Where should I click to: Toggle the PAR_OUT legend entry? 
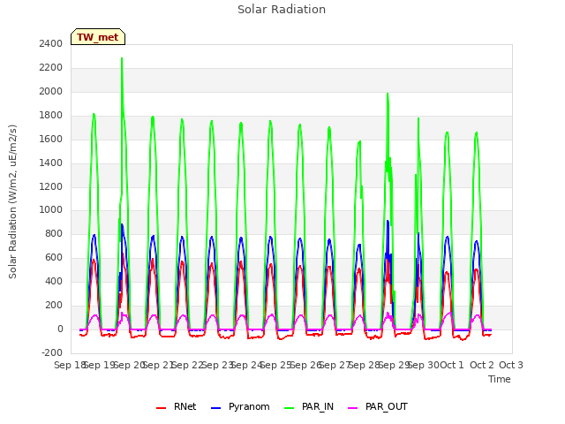coord(378,406)
